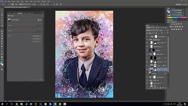The image size is (188, 106).
Task: Open the Essentials workspace switcher
Action: click(181, 4)
